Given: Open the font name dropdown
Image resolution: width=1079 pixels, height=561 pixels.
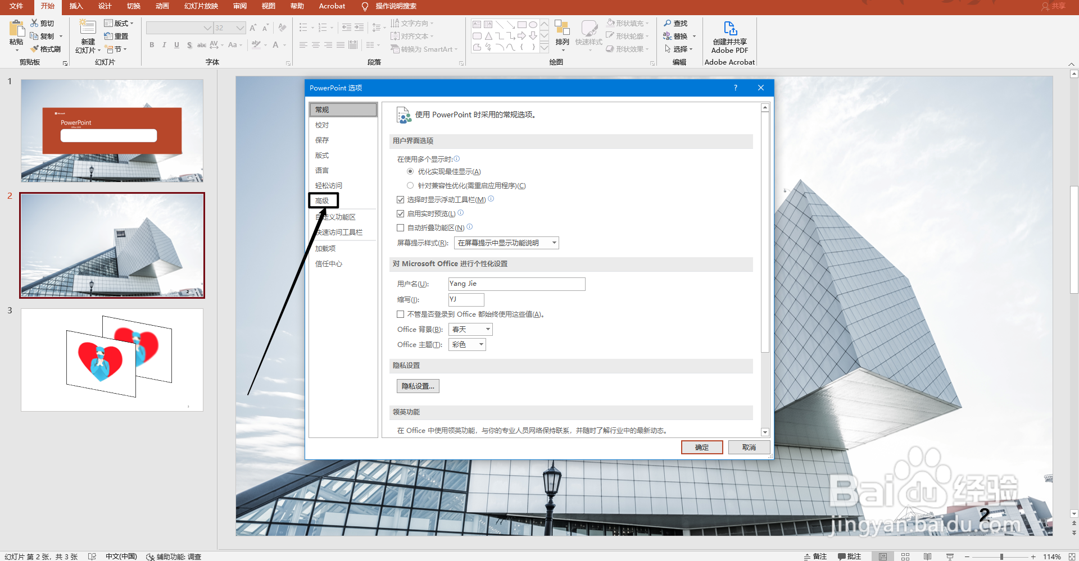Looking at the screenshot, I should (x=207, y=28).
